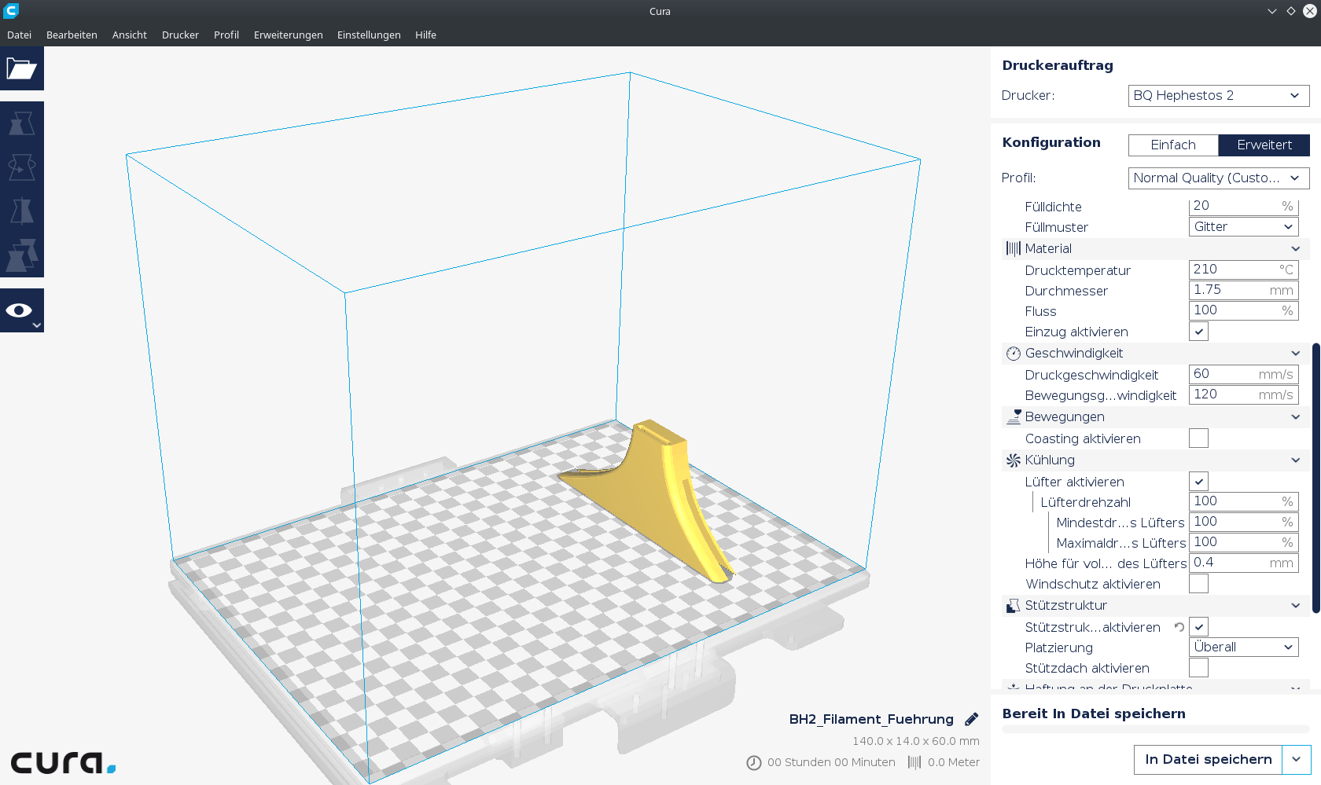Click the pencil icon to rename job
The height and width of the screenshot is (785, 1321).
[972, 719]
